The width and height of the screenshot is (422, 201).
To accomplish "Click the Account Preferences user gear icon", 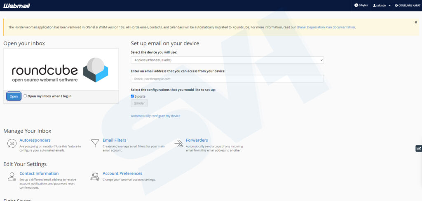I will coord(95,177).
